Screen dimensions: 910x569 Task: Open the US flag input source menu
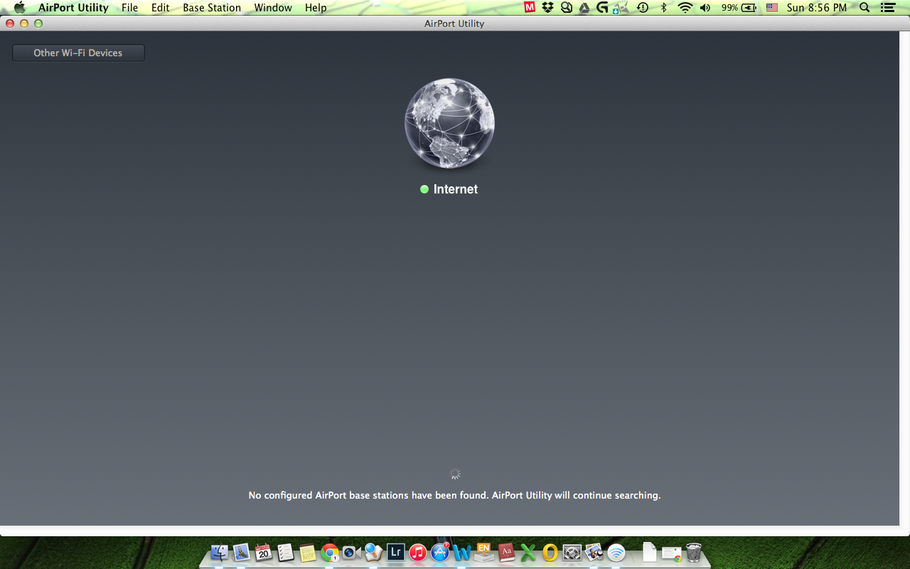point(771,8)
